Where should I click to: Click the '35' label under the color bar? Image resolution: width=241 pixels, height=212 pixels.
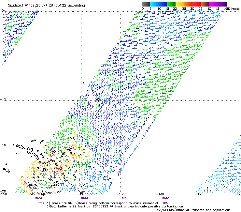pos(201,9)
